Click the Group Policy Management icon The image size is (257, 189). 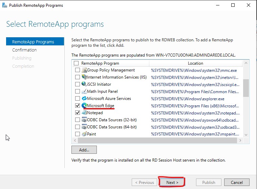[x=84, y=70]
